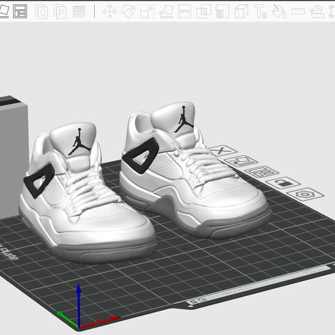Toggle the plate lock icon

(x=283, y=183)
